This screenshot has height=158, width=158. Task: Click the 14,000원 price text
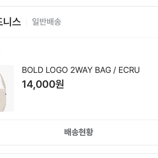click(43, 84)
